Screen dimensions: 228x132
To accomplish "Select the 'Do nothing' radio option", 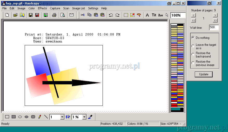I will tap(193, 38).
